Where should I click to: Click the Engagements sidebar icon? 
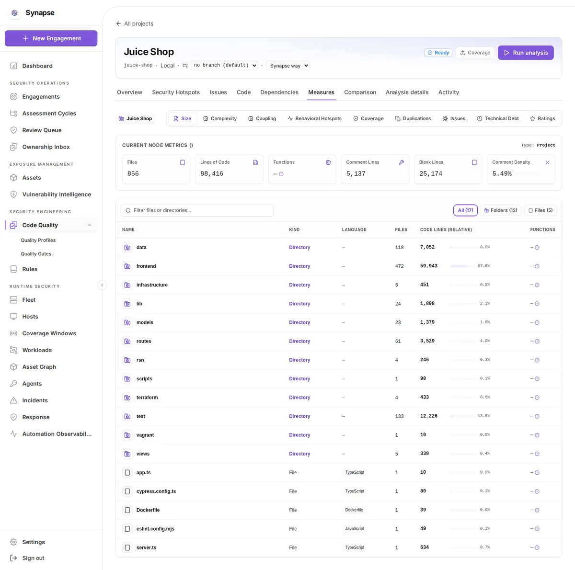pyautogui.click(x=13, y=97)
